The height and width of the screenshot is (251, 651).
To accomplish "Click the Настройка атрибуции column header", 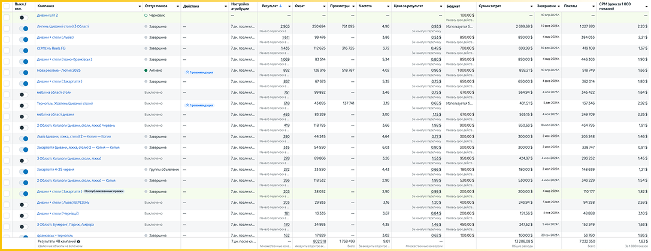I will click(240, 6).
